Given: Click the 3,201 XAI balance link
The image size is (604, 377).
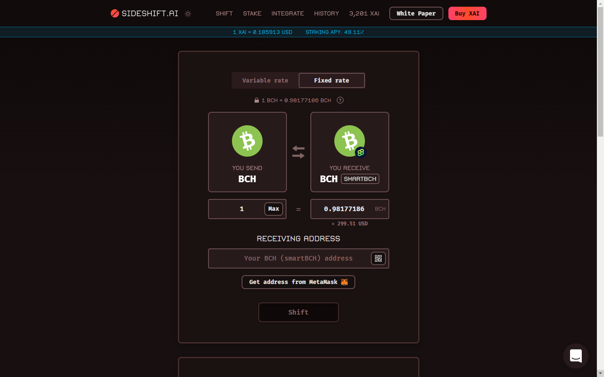Looking at the screenshot, I should tap(364, 13).
